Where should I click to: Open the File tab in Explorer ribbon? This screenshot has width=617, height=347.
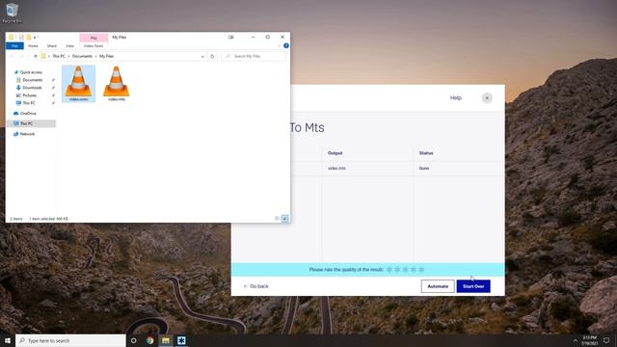pos(15,46)
